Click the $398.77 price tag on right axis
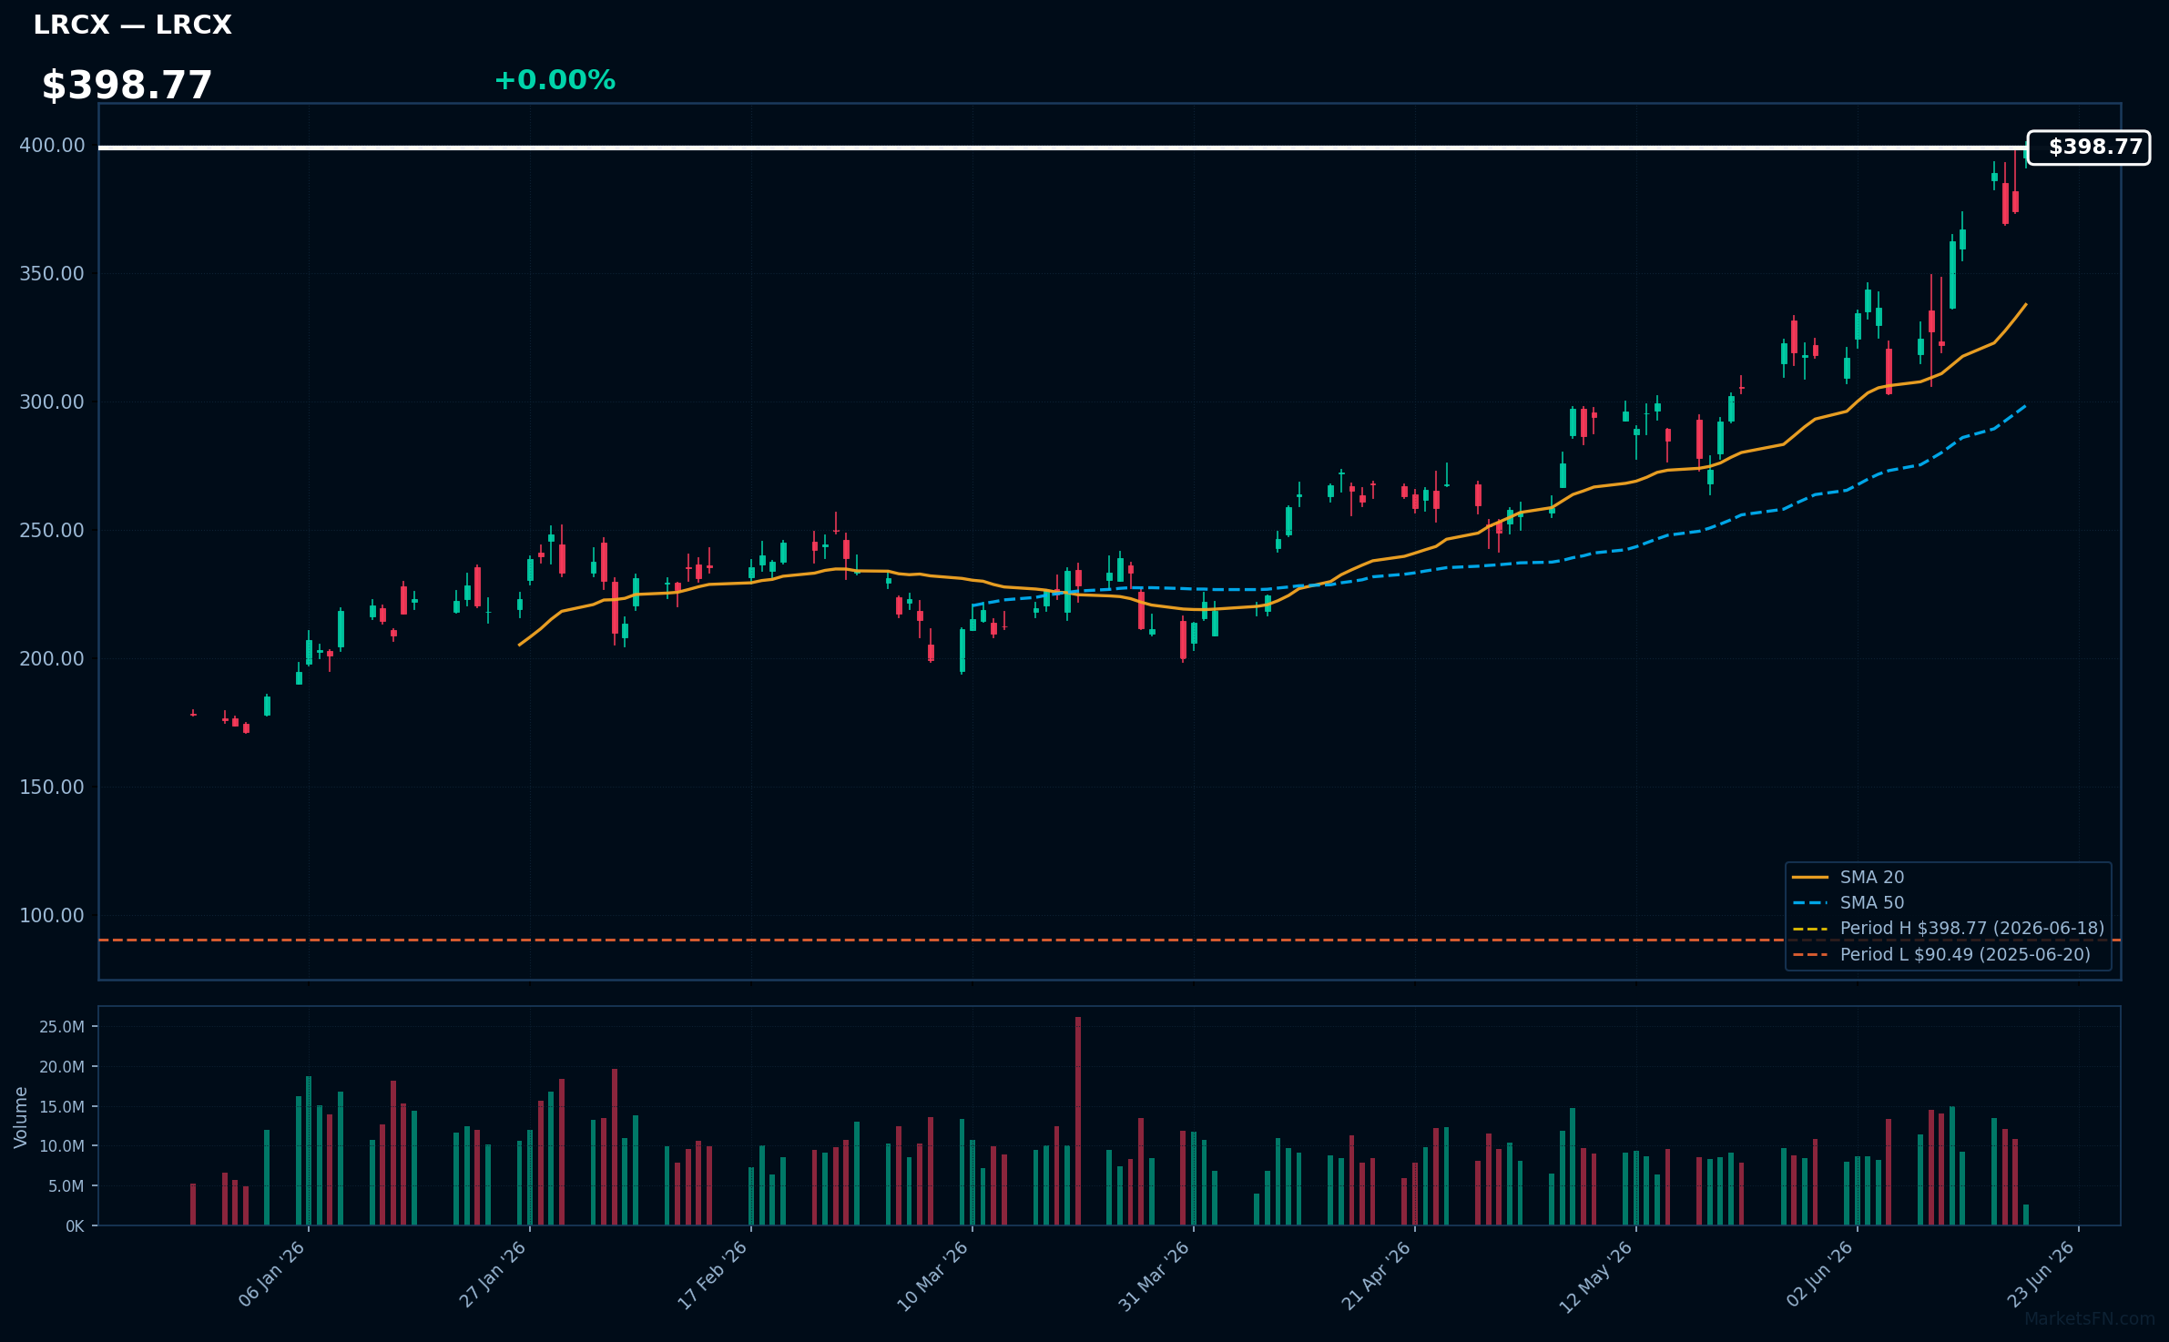2169x1342 pixels. 2089,147
